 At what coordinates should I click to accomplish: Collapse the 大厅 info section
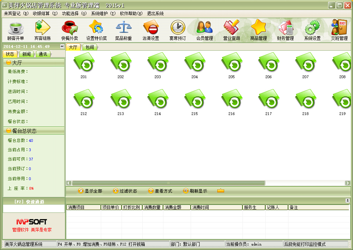(x=9, y=63)
